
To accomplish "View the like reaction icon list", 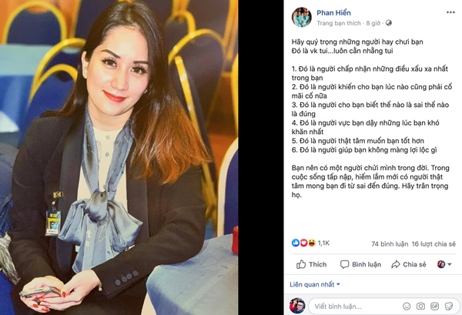I will (296, 243).
